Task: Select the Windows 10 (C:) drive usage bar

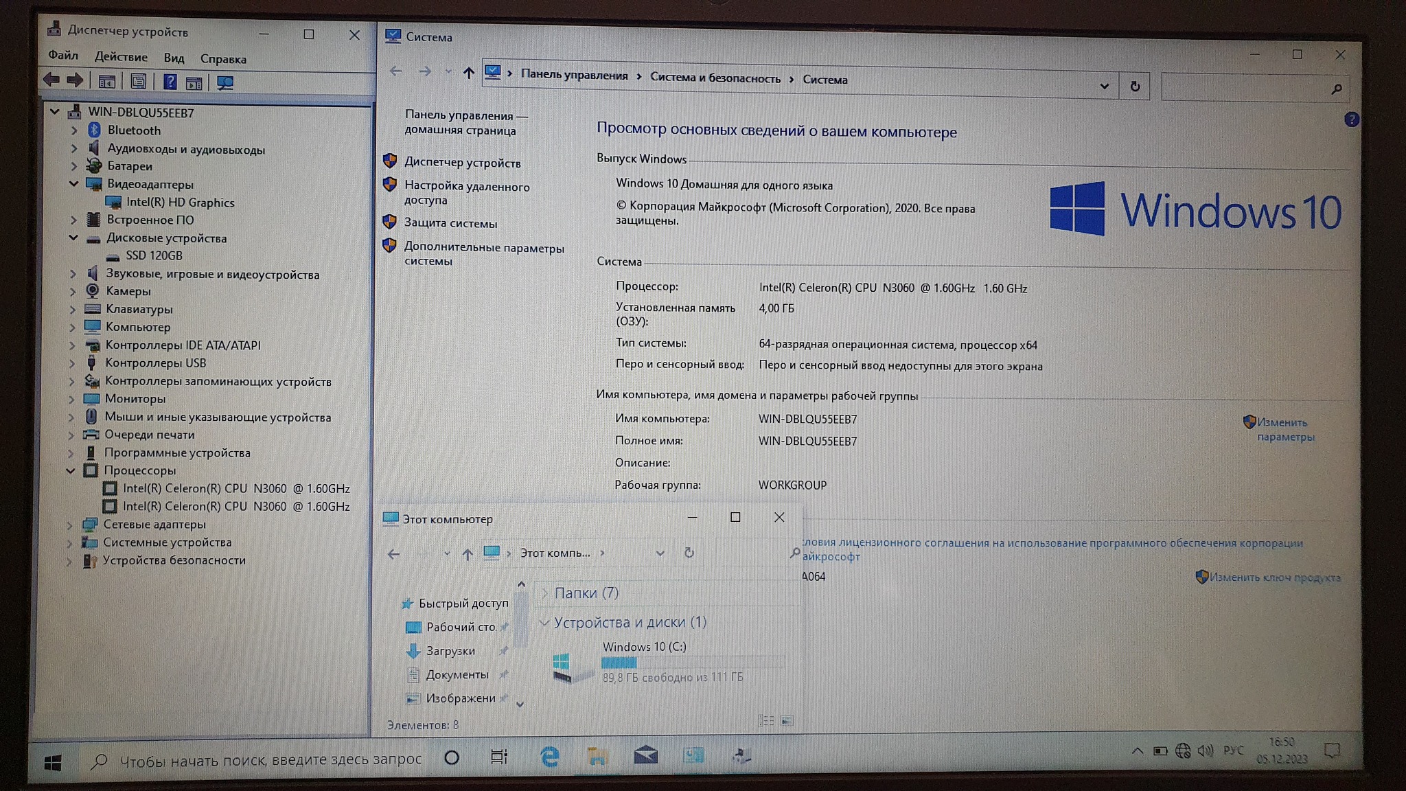Action: [x=692, y=662]
